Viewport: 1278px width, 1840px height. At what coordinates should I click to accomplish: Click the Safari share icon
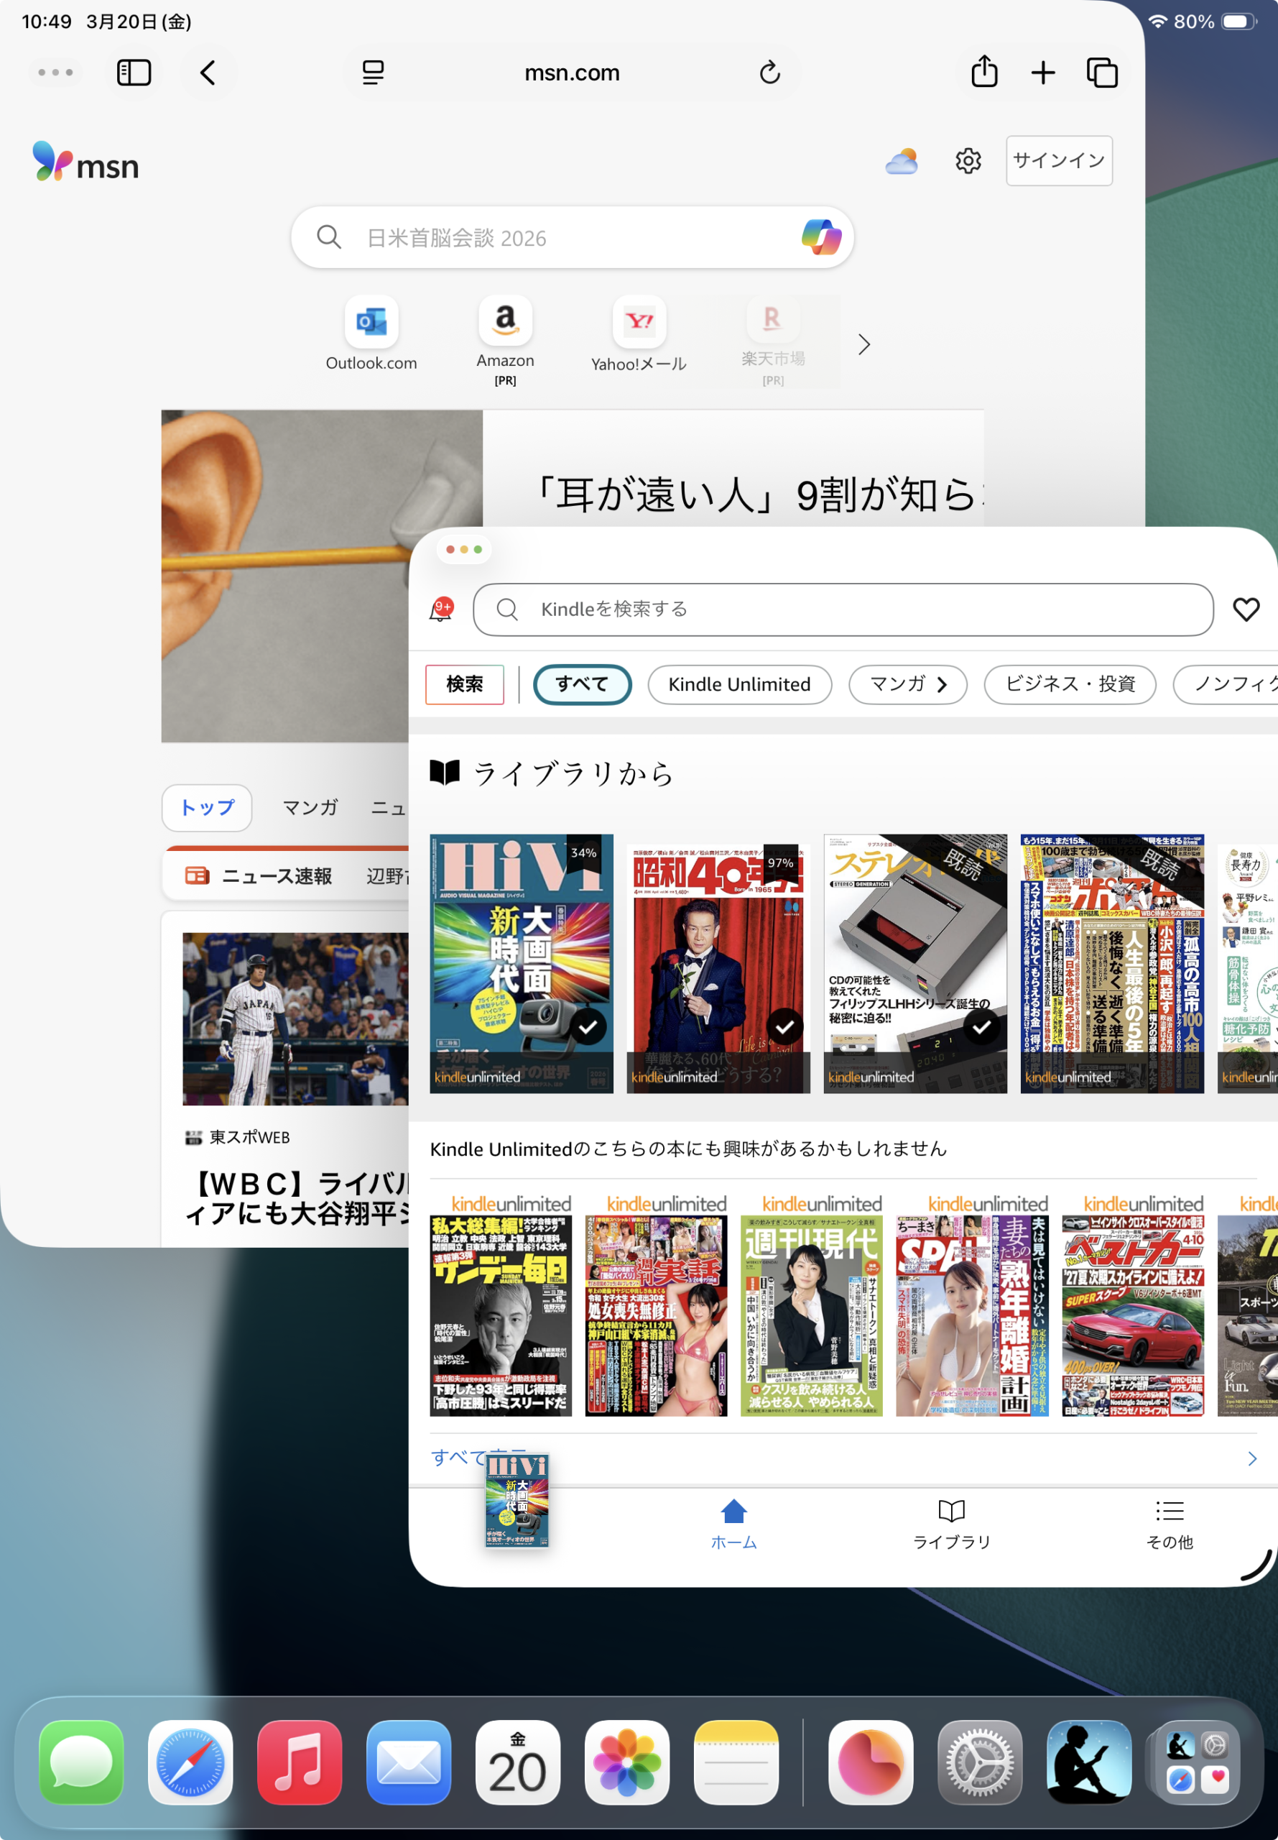[983, 73]
